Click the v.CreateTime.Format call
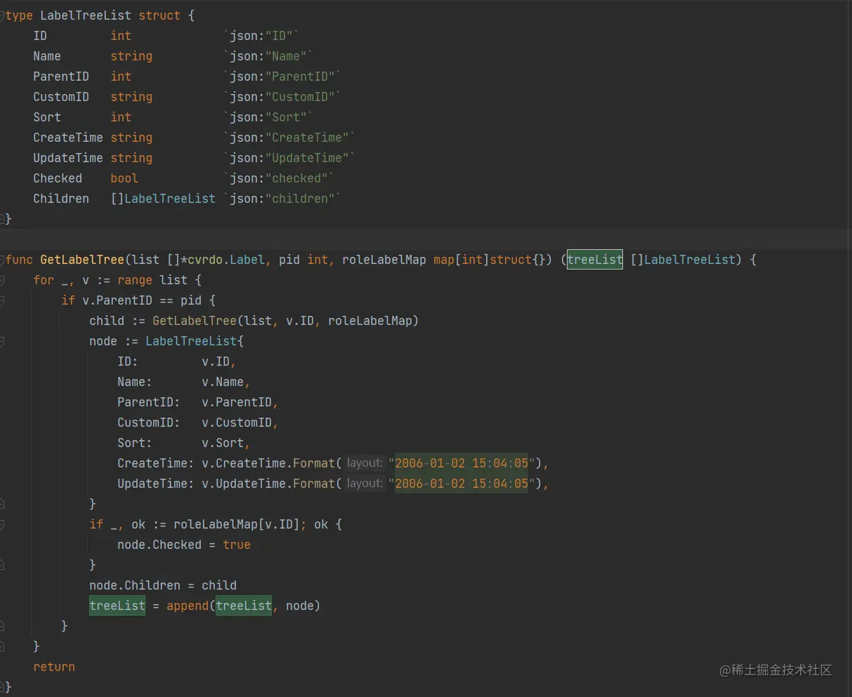 (x=268, y=463)
